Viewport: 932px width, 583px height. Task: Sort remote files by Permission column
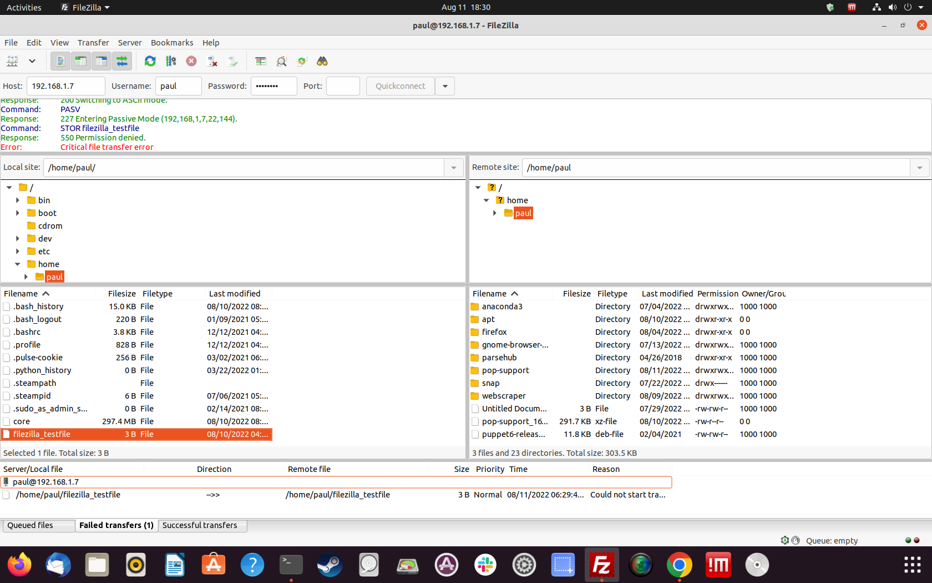[717, 293]
